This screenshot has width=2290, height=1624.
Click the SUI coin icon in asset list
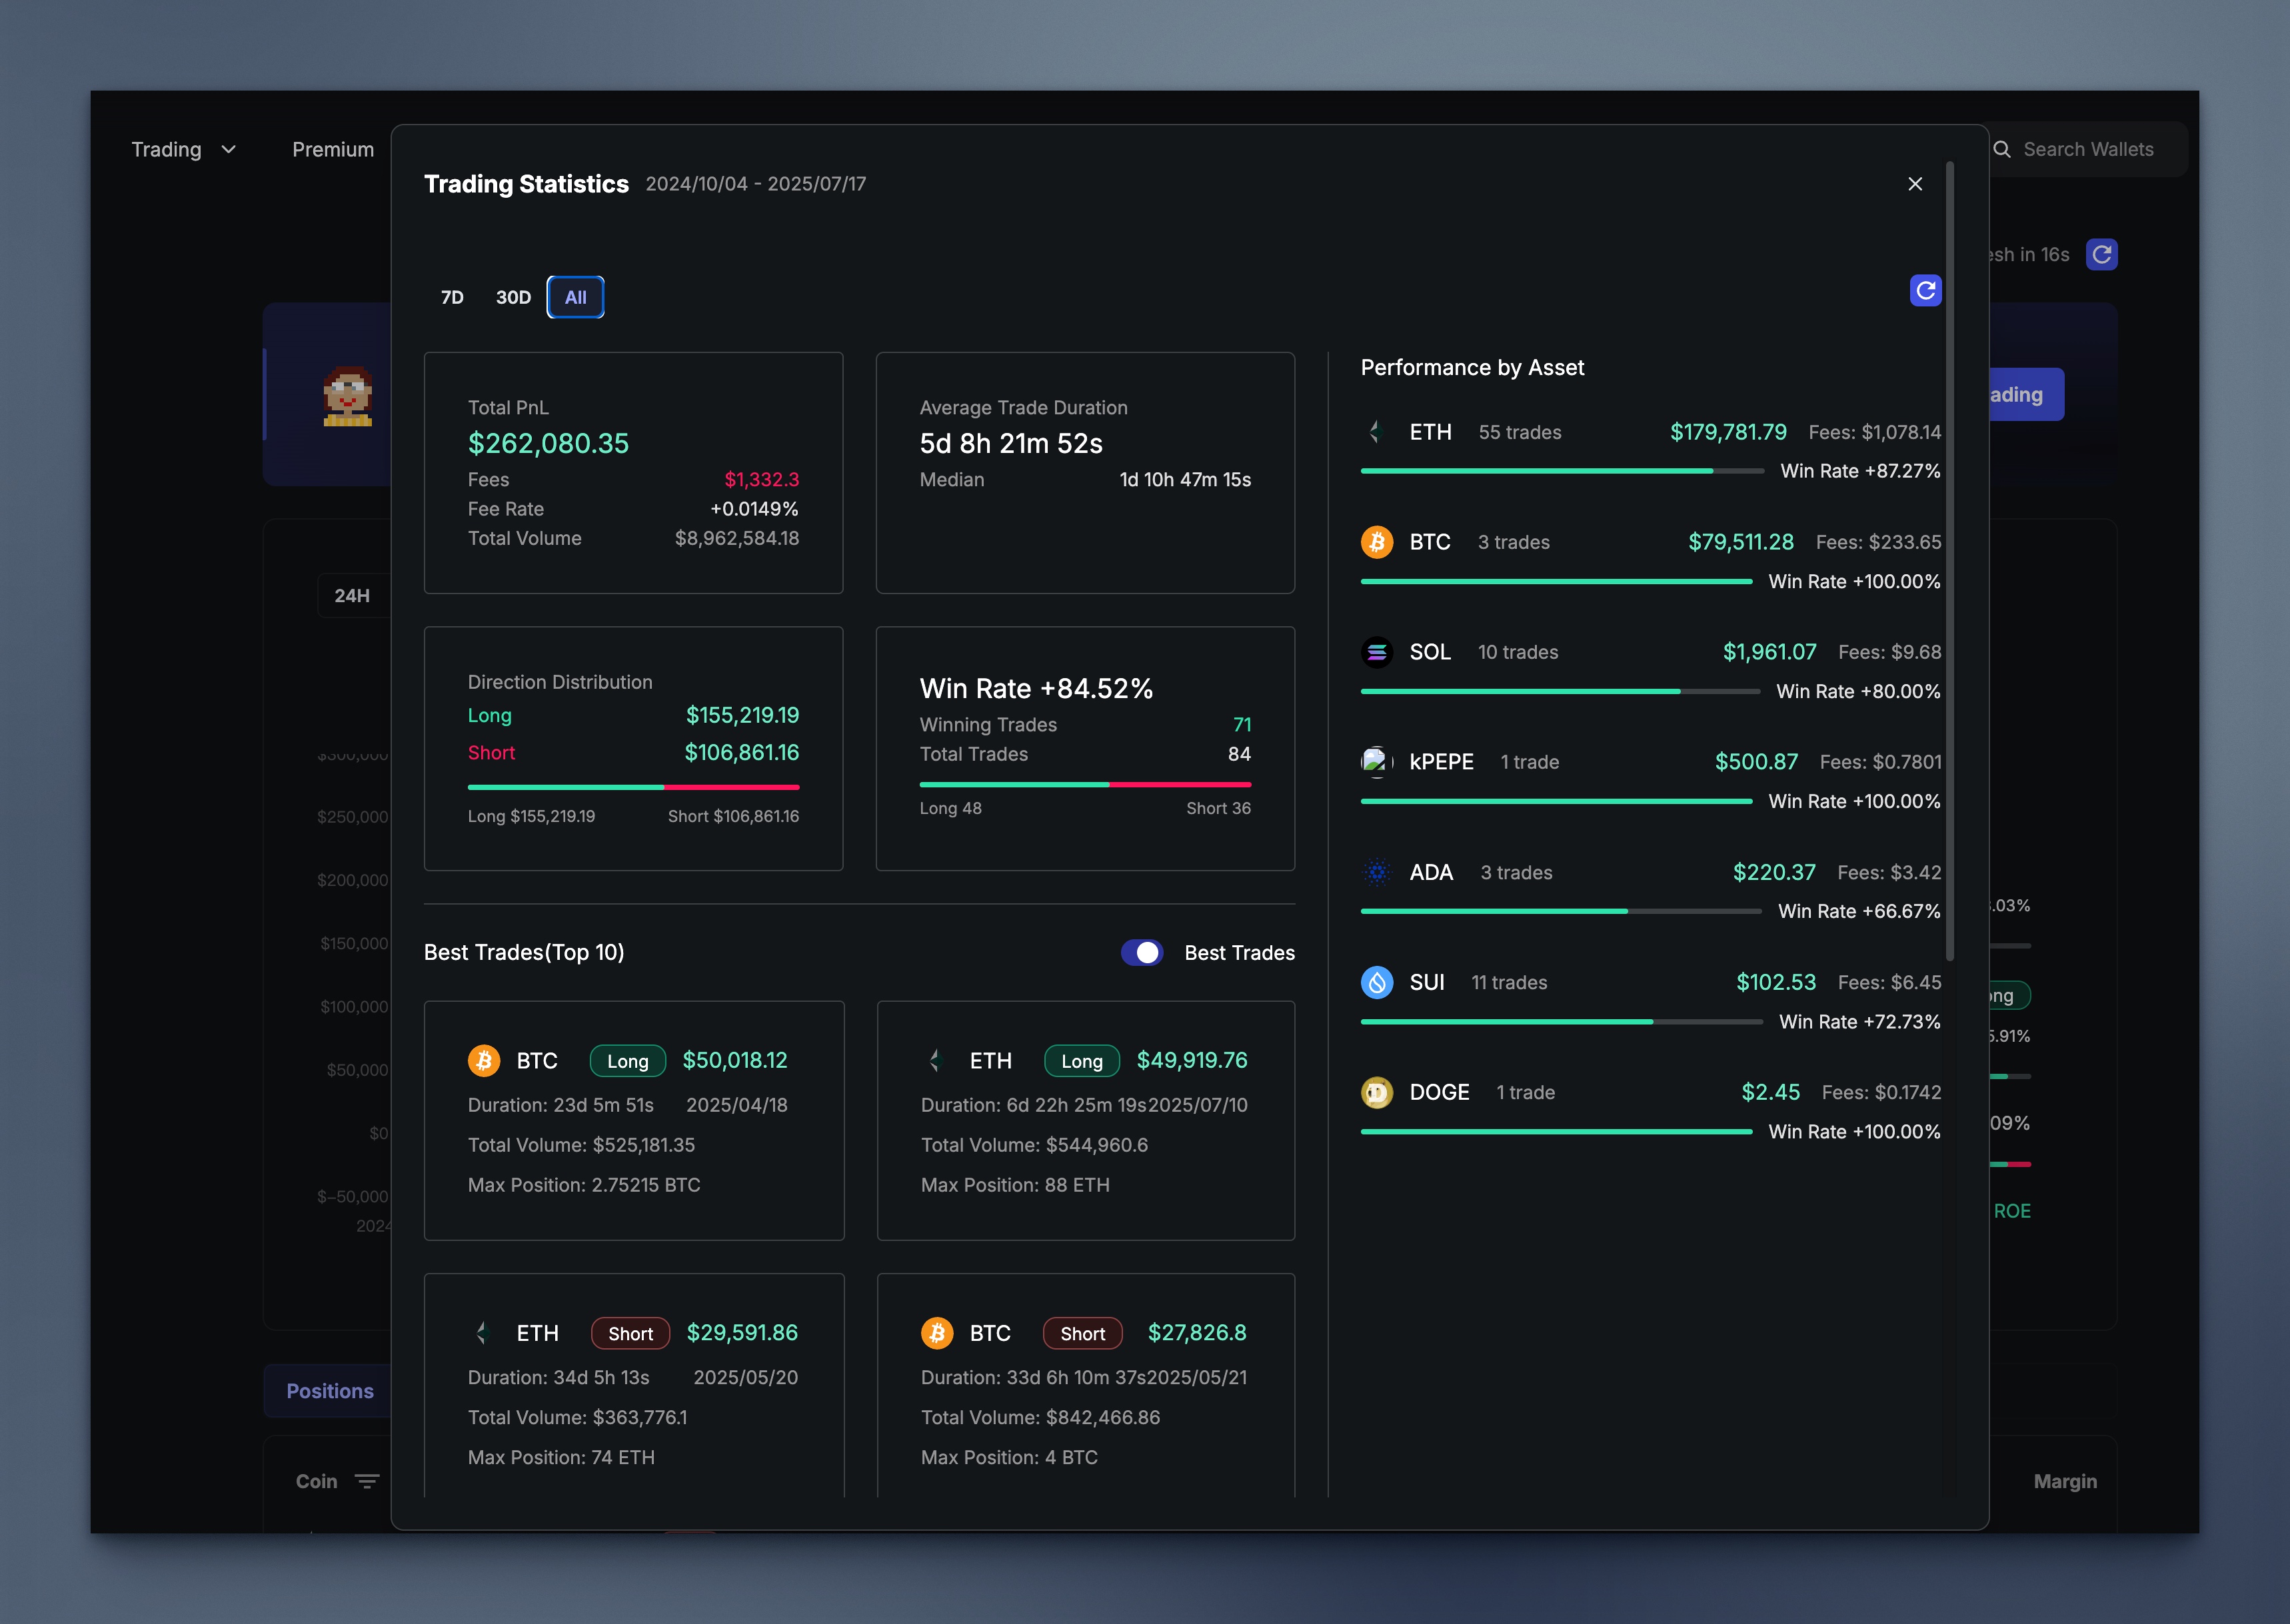coord(1377,982)
